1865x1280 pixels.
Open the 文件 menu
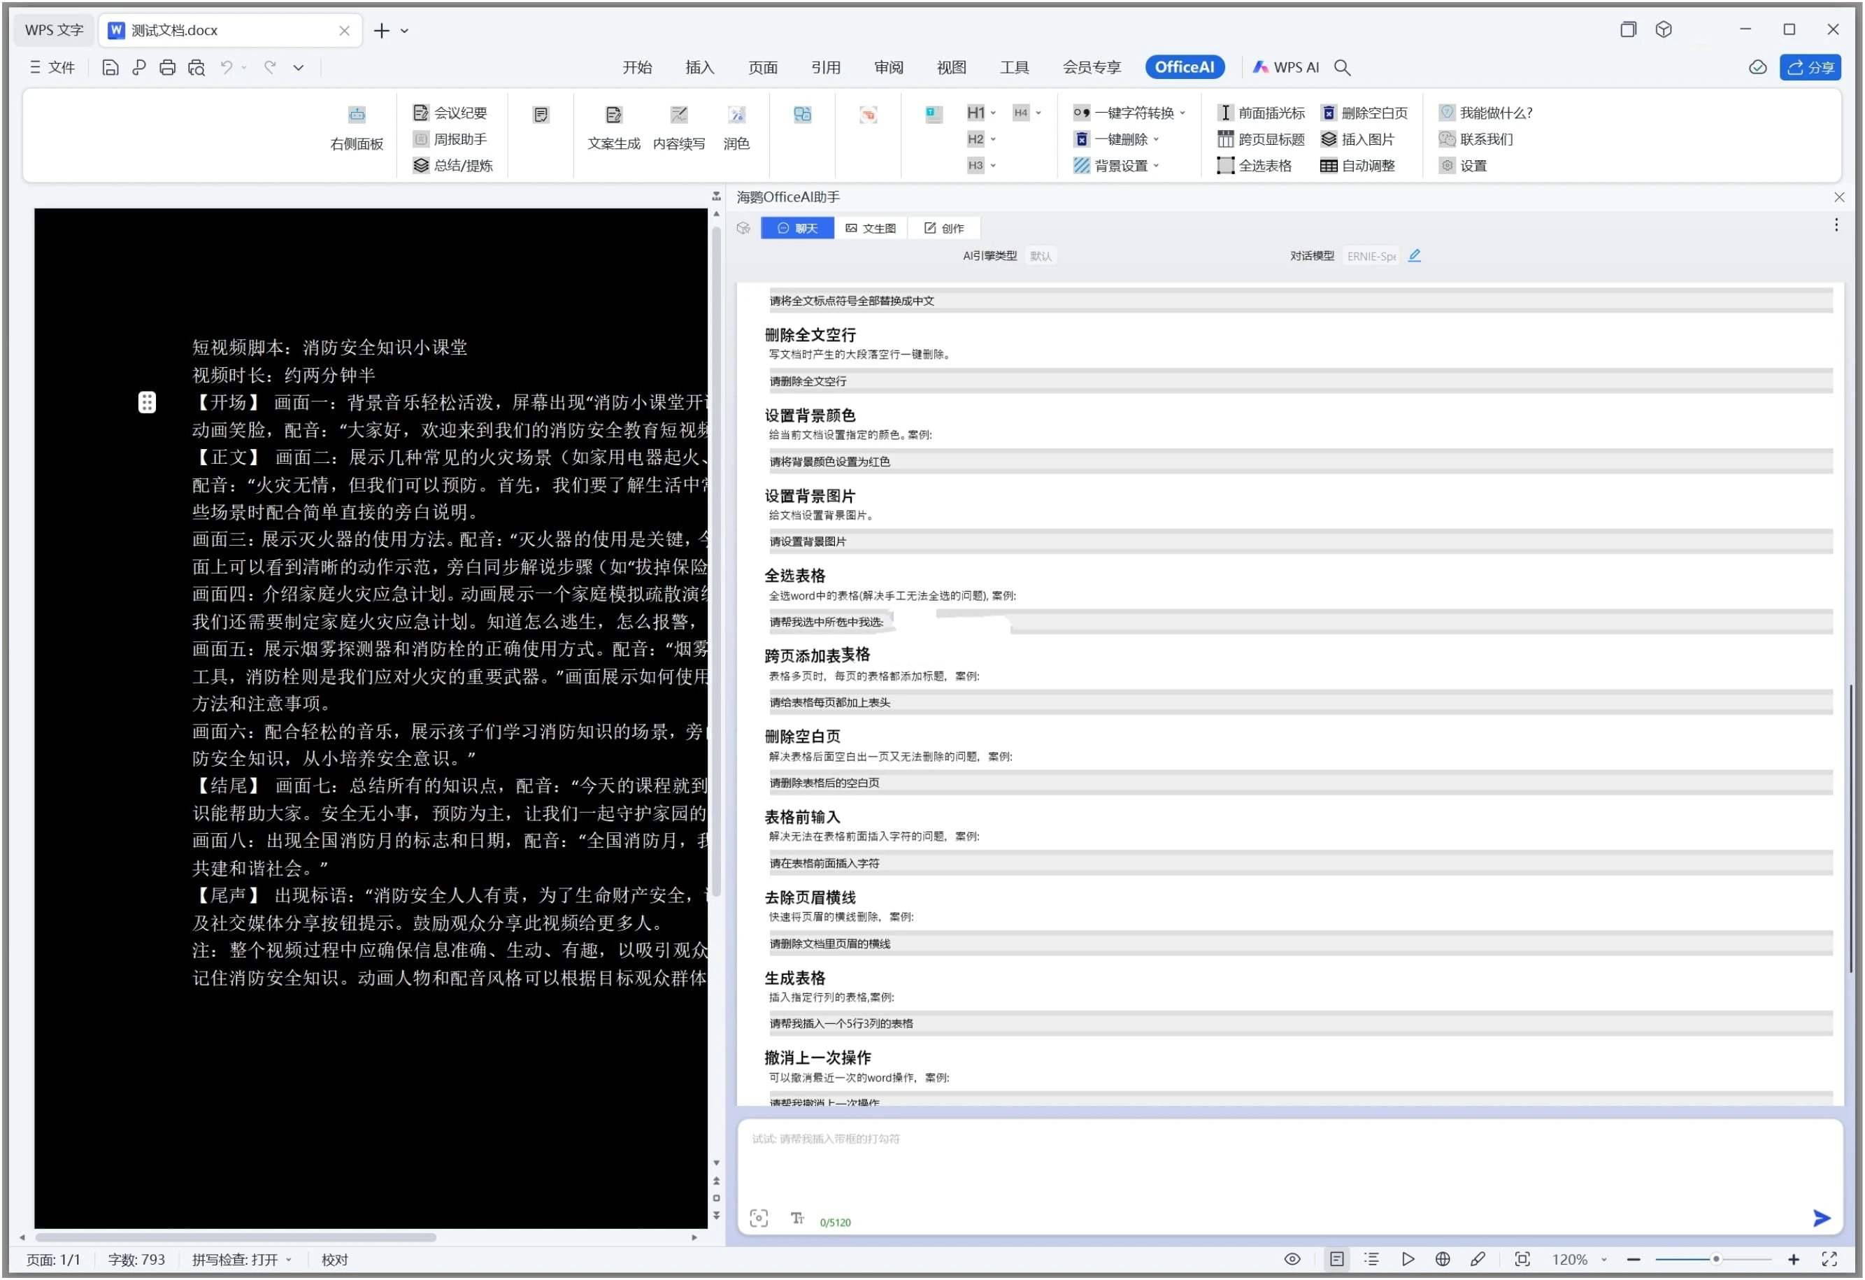(53, 67)
